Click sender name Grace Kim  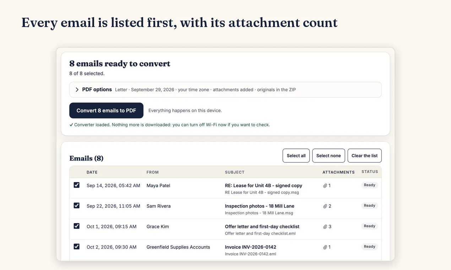(x=158, y=227)
